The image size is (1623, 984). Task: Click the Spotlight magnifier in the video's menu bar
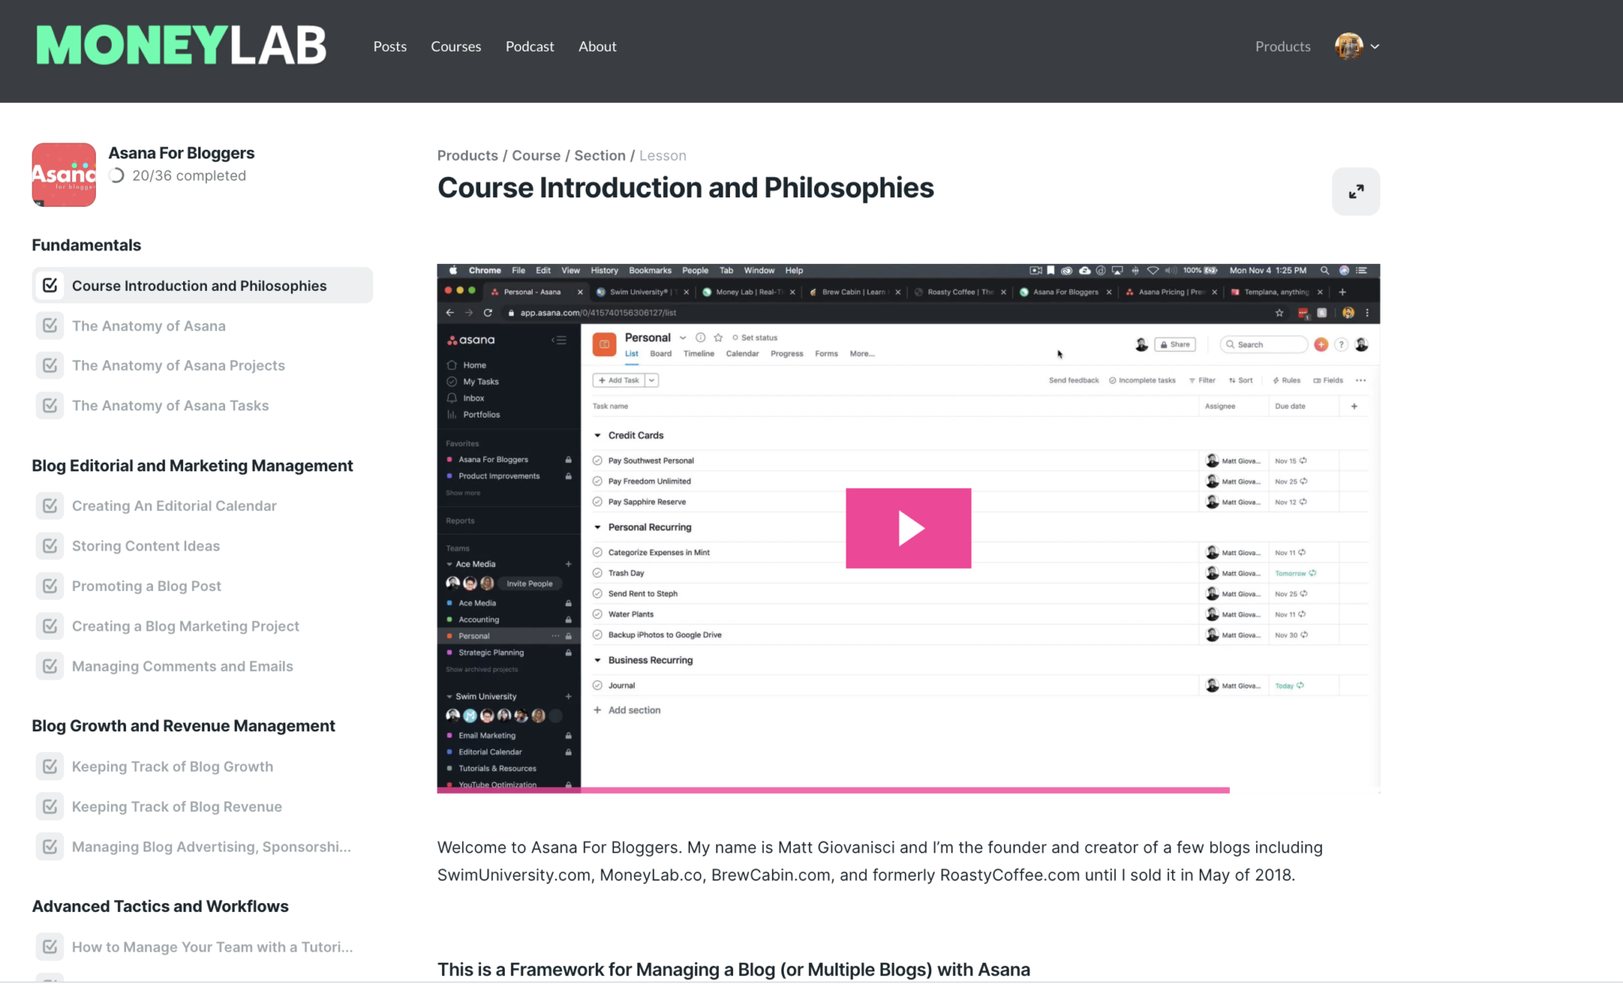tap(1324, 270)
